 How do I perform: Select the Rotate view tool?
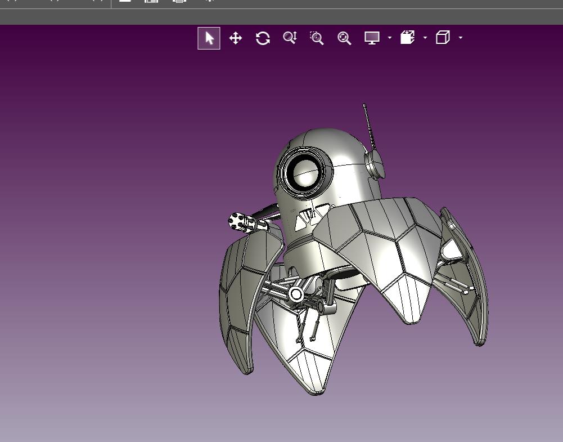(x=263, y=38)
